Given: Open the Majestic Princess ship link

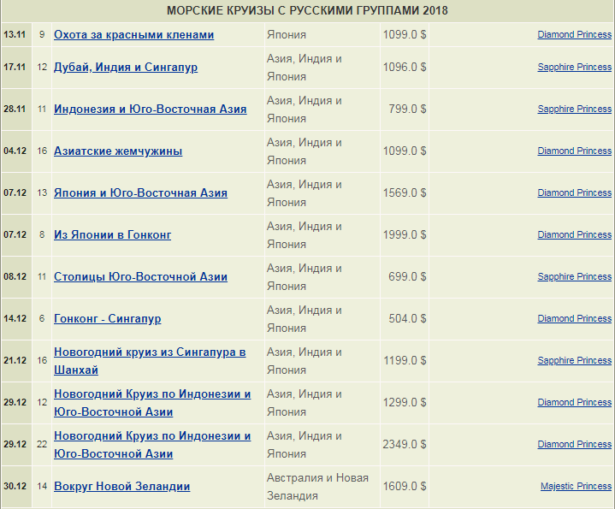Looking at the screenshot, I should click(576, 487).
